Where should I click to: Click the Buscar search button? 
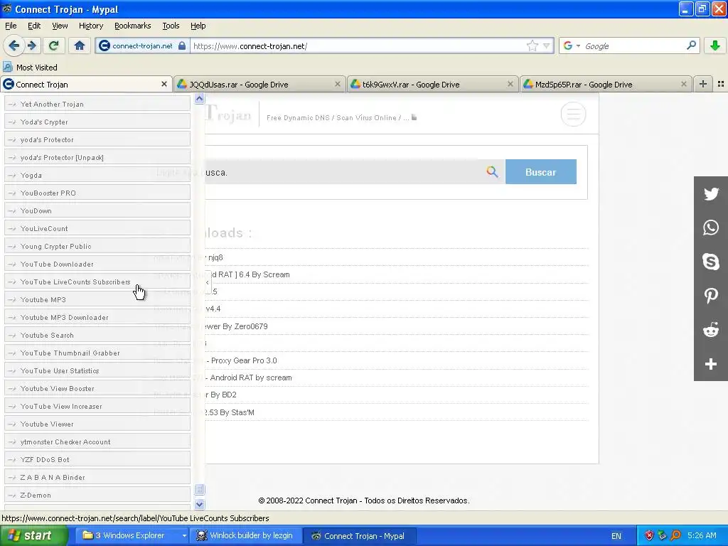[541, 172]
